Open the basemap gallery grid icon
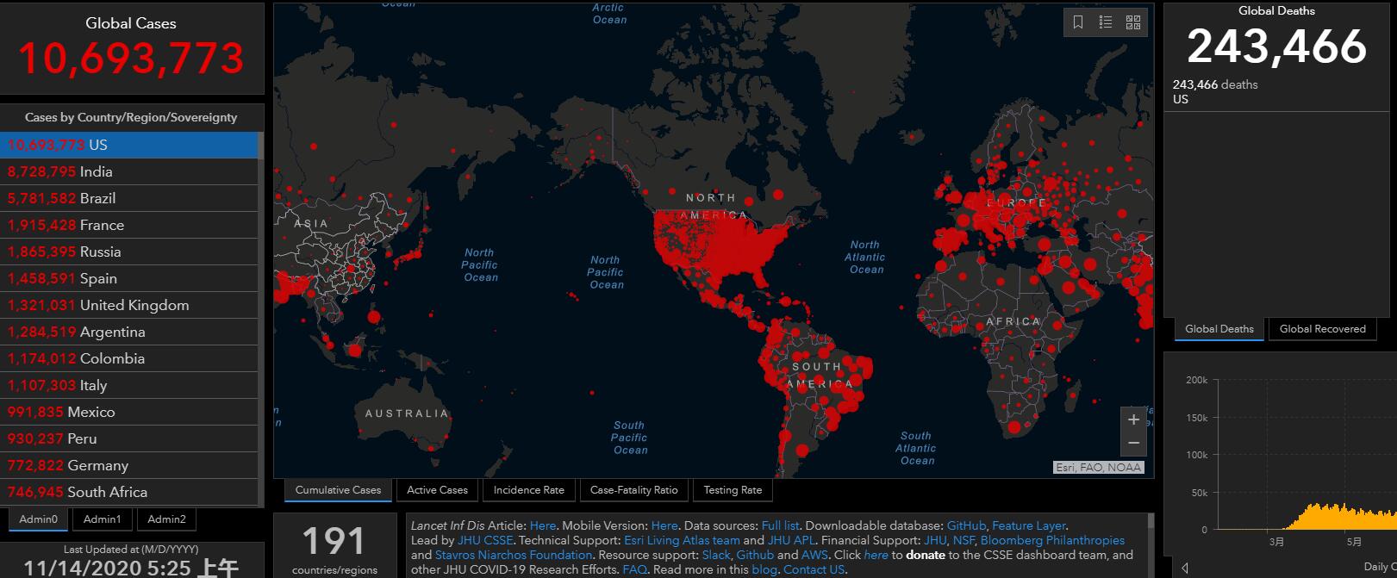The height and width of the screenshot is (578, 1397). [1133, 22]
